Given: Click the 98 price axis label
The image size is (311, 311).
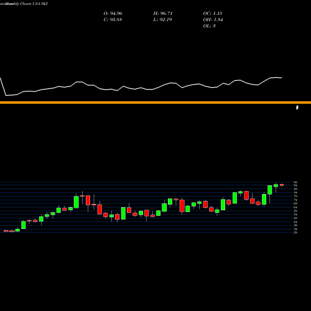Looking at the screenshot, I should (295, 182).
